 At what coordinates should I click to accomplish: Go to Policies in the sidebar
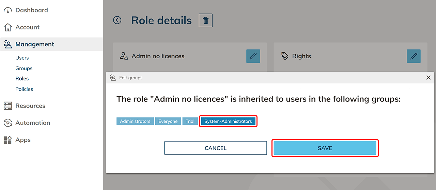(x=24, y=89)
